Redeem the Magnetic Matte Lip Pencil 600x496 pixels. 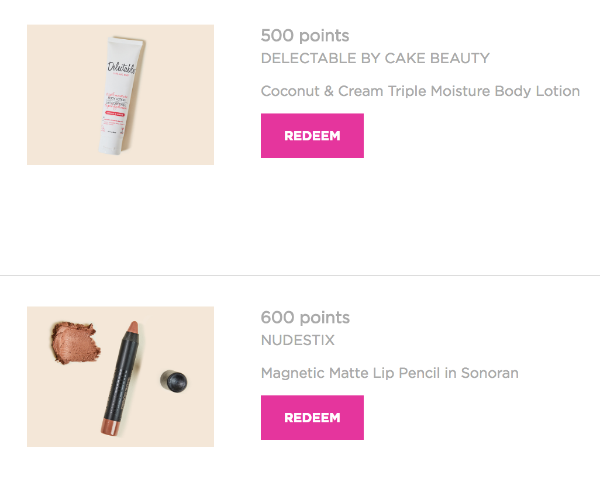pos(312,418)
